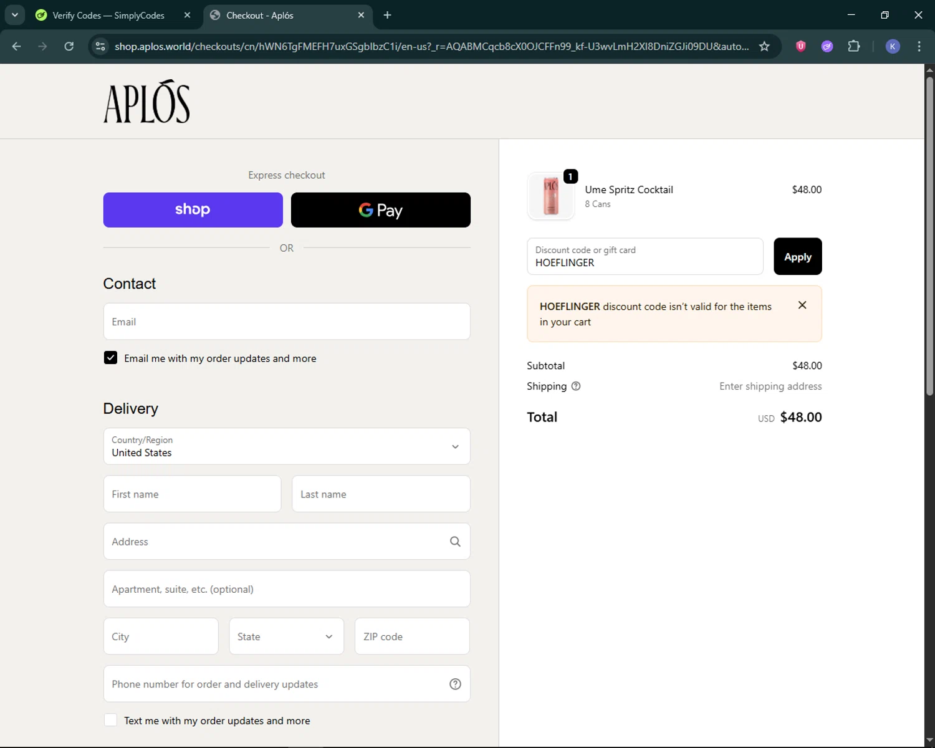Screen dimensions: 935x748
Task: Click the Aplós logo
Action: coord(146,102)
